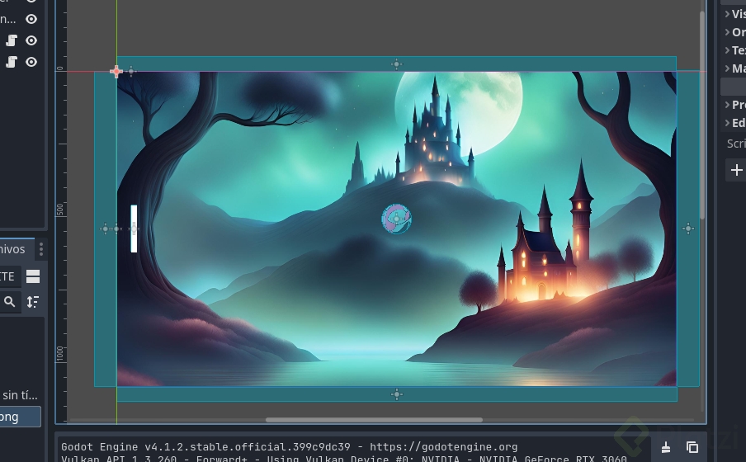746x462 pixels.
Task: Clear the output log with broom icon
Action: pos(666,447)
